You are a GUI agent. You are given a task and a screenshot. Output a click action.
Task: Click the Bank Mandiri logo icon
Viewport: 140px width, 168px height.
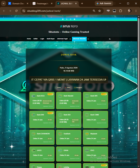(x=60, y=96)
